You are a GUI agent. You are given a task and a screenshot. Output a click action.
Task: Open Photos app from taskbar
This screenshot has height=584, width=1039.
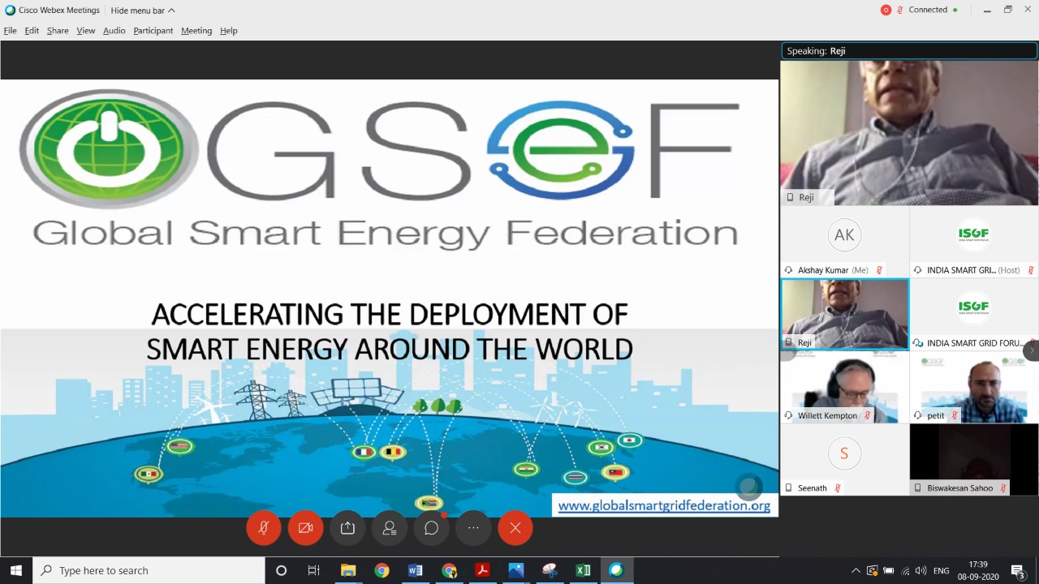tap(515, 570)
